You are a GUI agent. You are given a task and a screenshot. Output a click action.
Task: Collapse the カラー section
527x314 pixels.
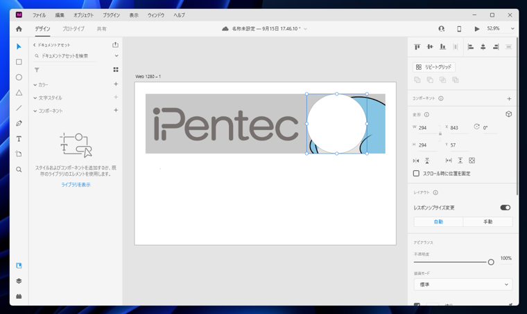pos(35,85)
